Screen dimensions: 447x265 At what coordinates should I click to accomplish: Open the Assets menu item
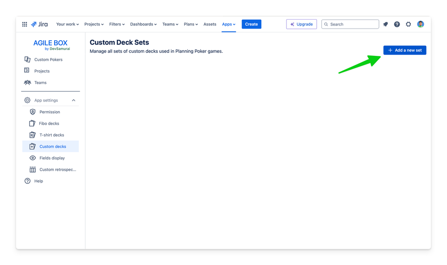pyautogui.click(x=210, y=24)
